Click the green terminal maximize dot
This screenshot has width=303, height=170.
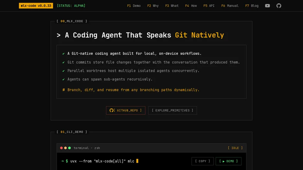(70, 148)
